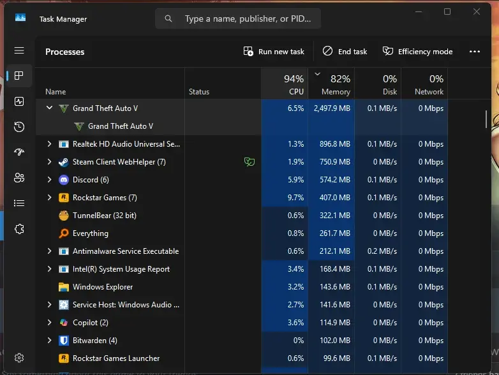Toggle Efficiency mode for selected process

coord(417,52)
